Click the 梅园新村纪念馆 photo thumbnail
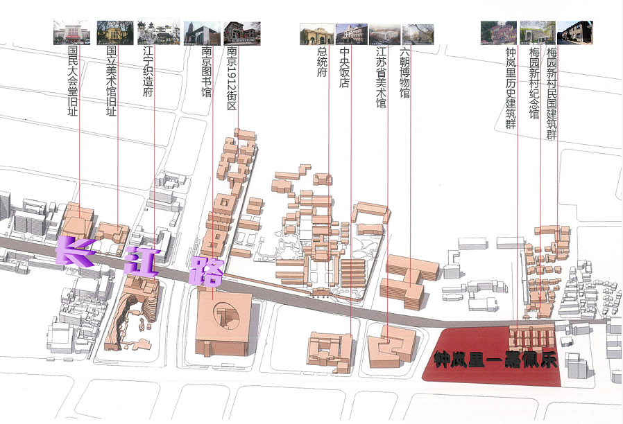The image size is (623, 424). 538,33
